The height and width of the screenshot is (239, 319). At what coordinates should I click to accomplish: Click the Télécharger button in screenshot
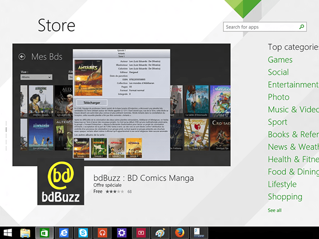92,103
